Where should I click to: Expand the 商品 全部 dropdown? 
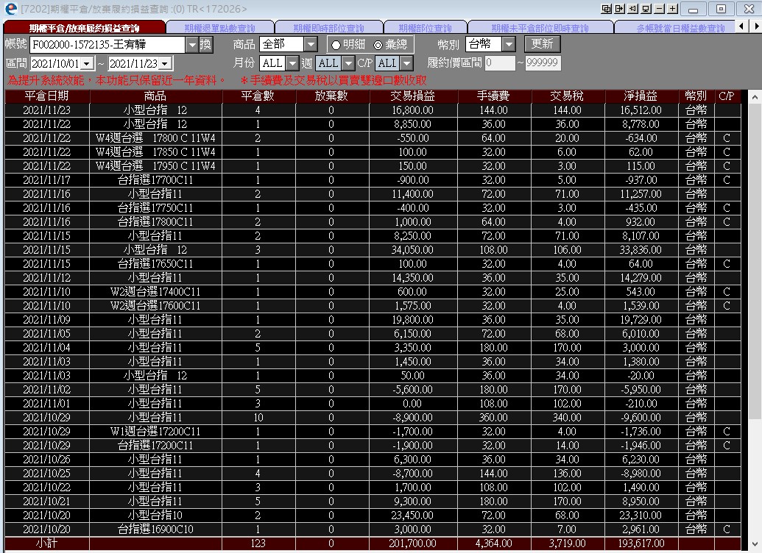pos(311,45)
